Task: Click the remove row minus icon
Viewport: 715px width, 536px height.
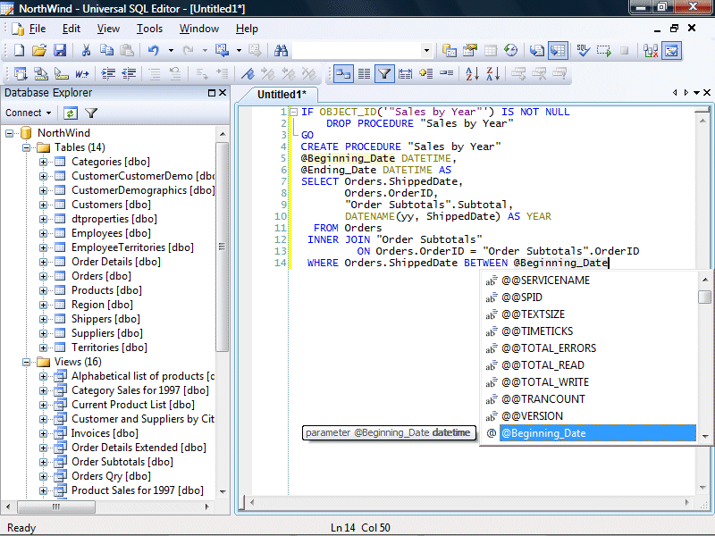Action: click(446, 73)
